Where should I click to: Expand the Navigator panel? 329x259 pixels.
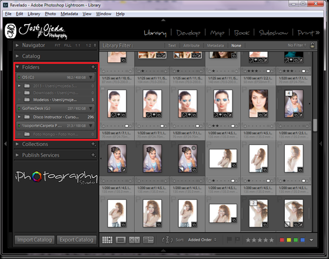click(17, 45)
